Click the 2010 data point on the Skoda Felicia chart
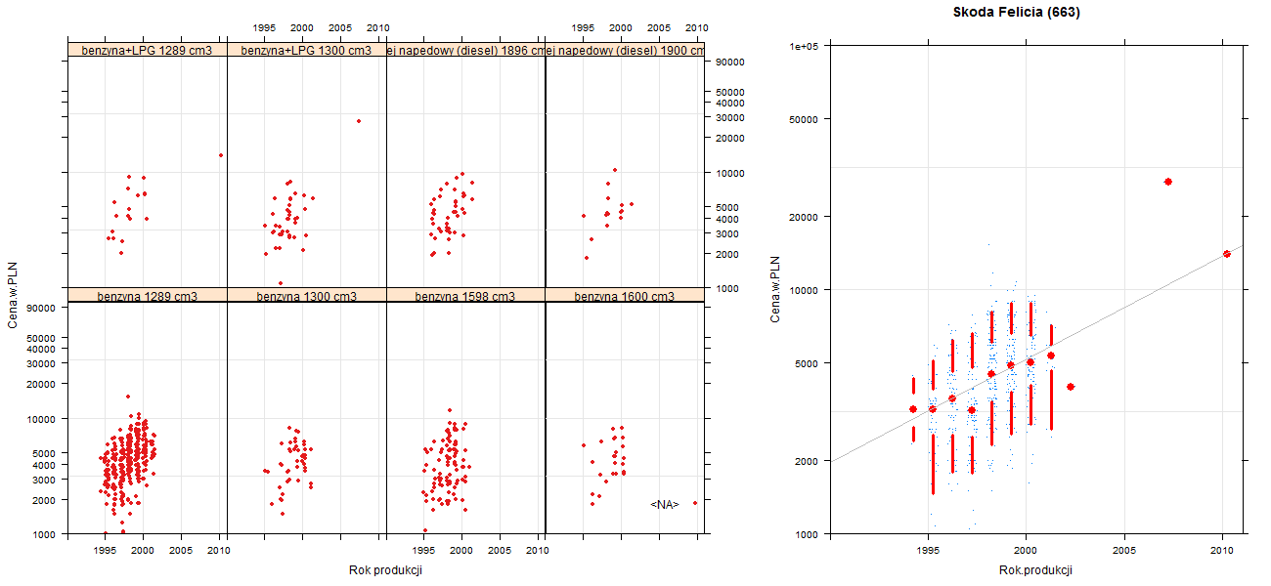Screen dimensions: 1271x586 [1226, 254]
